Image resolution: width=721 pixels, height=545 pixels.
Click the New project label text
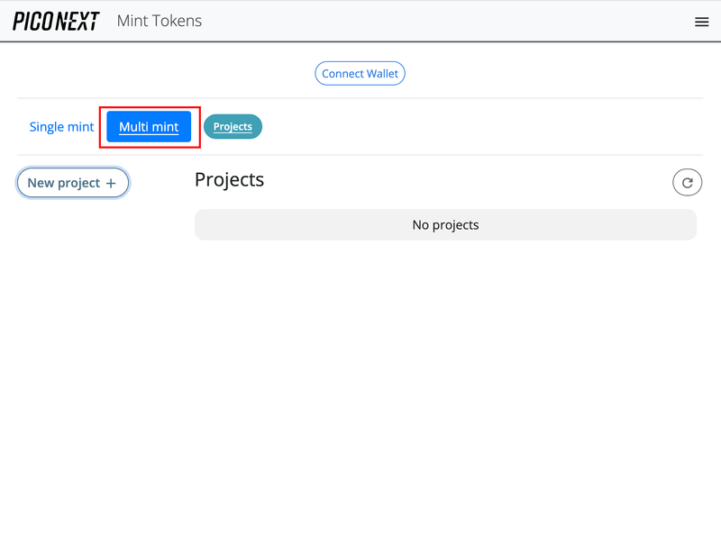pyautogui.click(x=63, y=183)
